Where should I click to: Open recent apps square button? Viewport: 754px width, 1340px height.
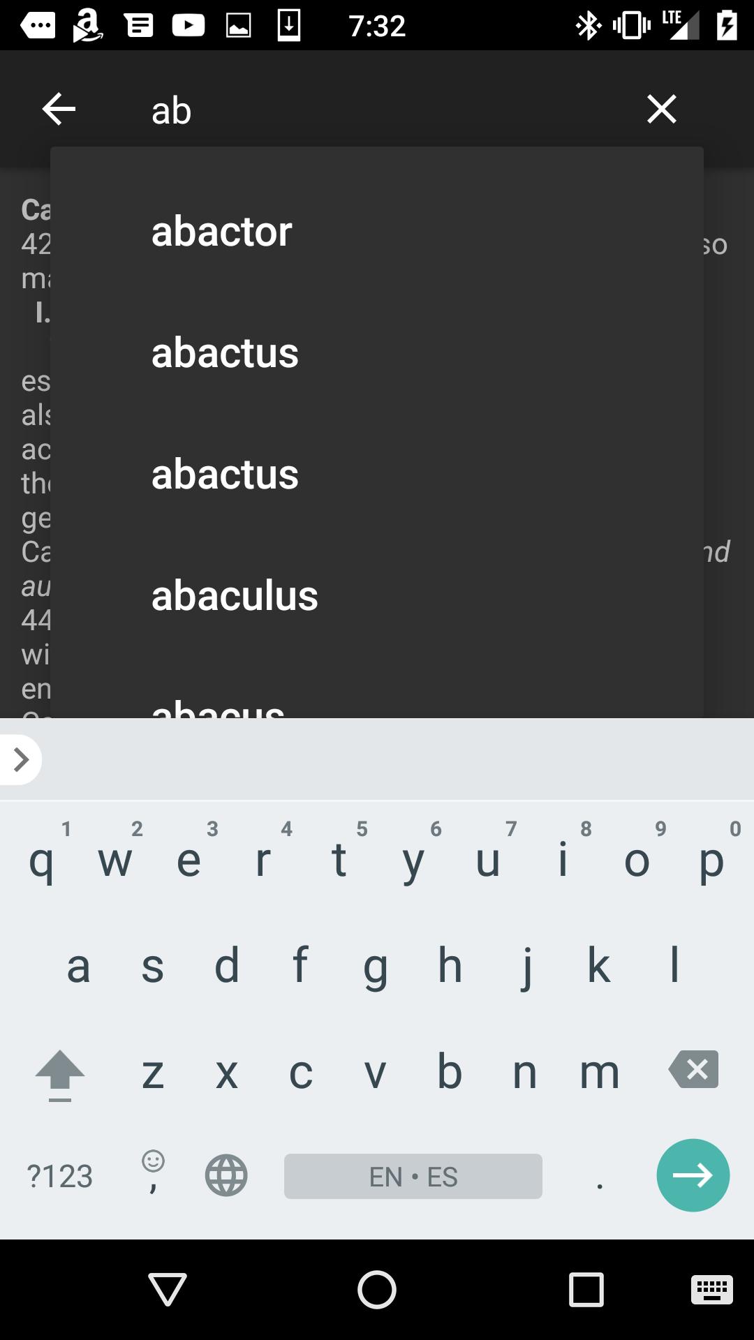[x=586, y=1289]
